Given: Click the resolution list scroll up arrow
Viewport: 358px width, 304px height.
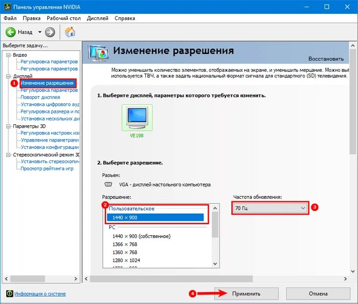Looking at the screenshot, I should [x=215, y=208].
